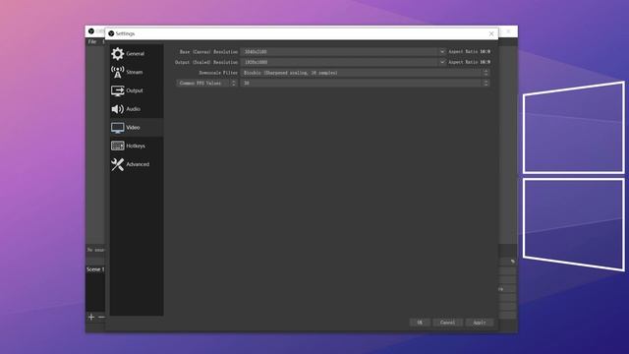Click Aspect Ratio text beside Base Resolution
The height and width of the screenshot is (354, 629).
tap(469, 52)
